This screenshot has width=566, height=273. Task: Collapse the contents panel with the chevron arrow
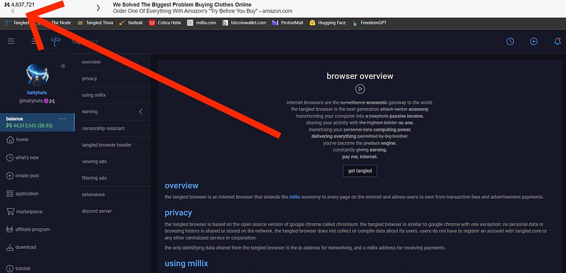[x=141, y=112]
